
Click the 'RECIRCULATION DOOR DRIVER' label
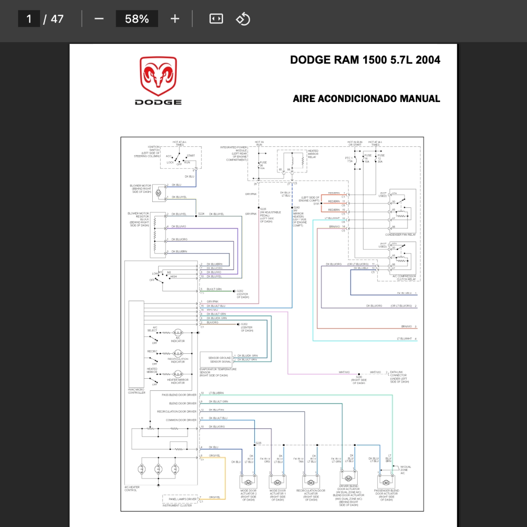(177, 411)
